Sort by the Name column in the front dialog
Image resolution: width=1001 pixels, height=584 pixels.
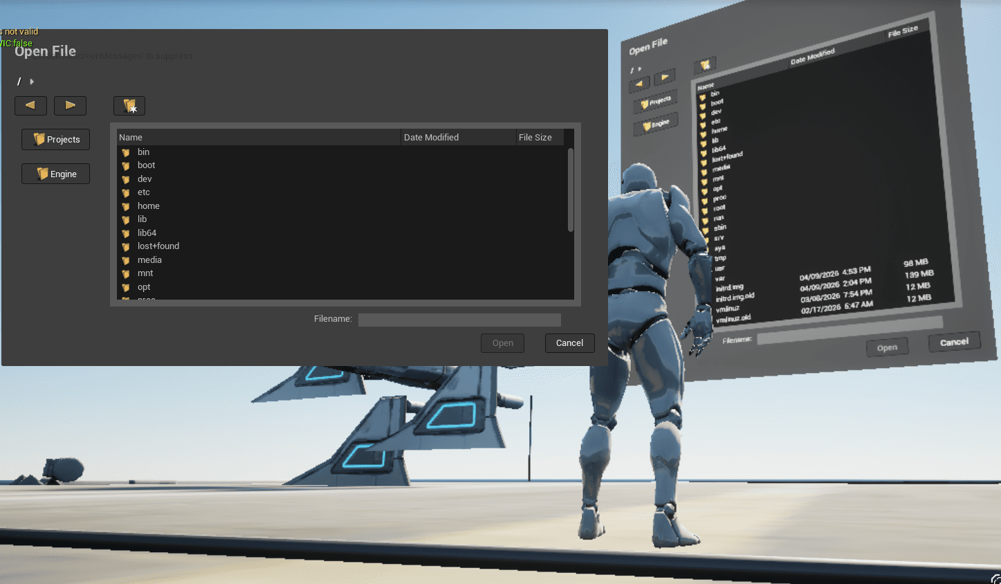point(259,137)
